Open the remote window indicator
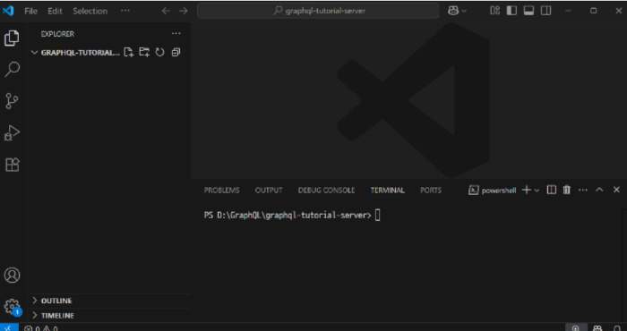The image size is (627, 331). (9, 328)
